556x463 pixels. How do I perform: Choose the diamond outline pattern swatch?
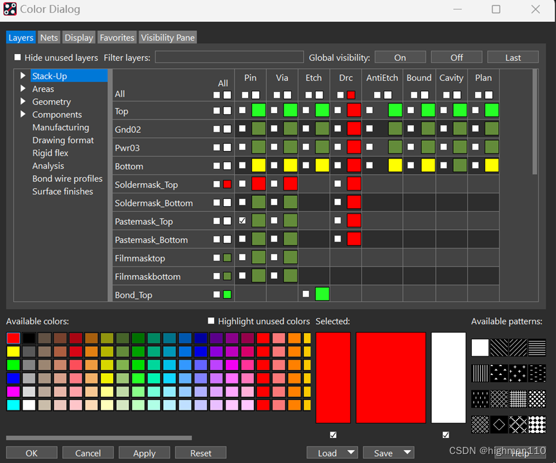coord(499,424)
